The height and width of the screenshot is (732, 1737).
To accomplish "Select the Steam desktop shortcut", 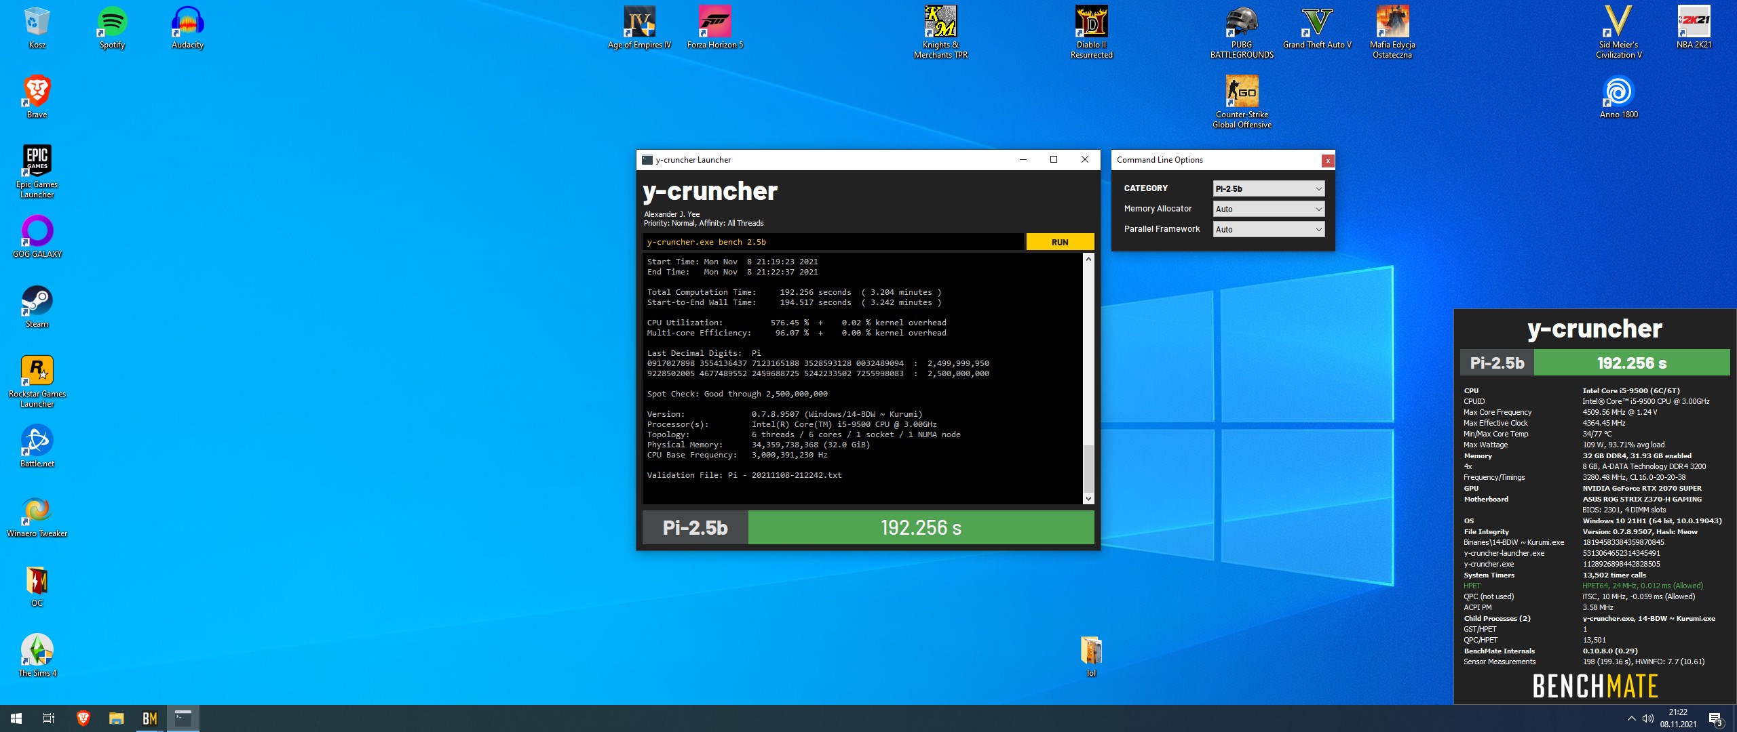I will click(37, 306).
